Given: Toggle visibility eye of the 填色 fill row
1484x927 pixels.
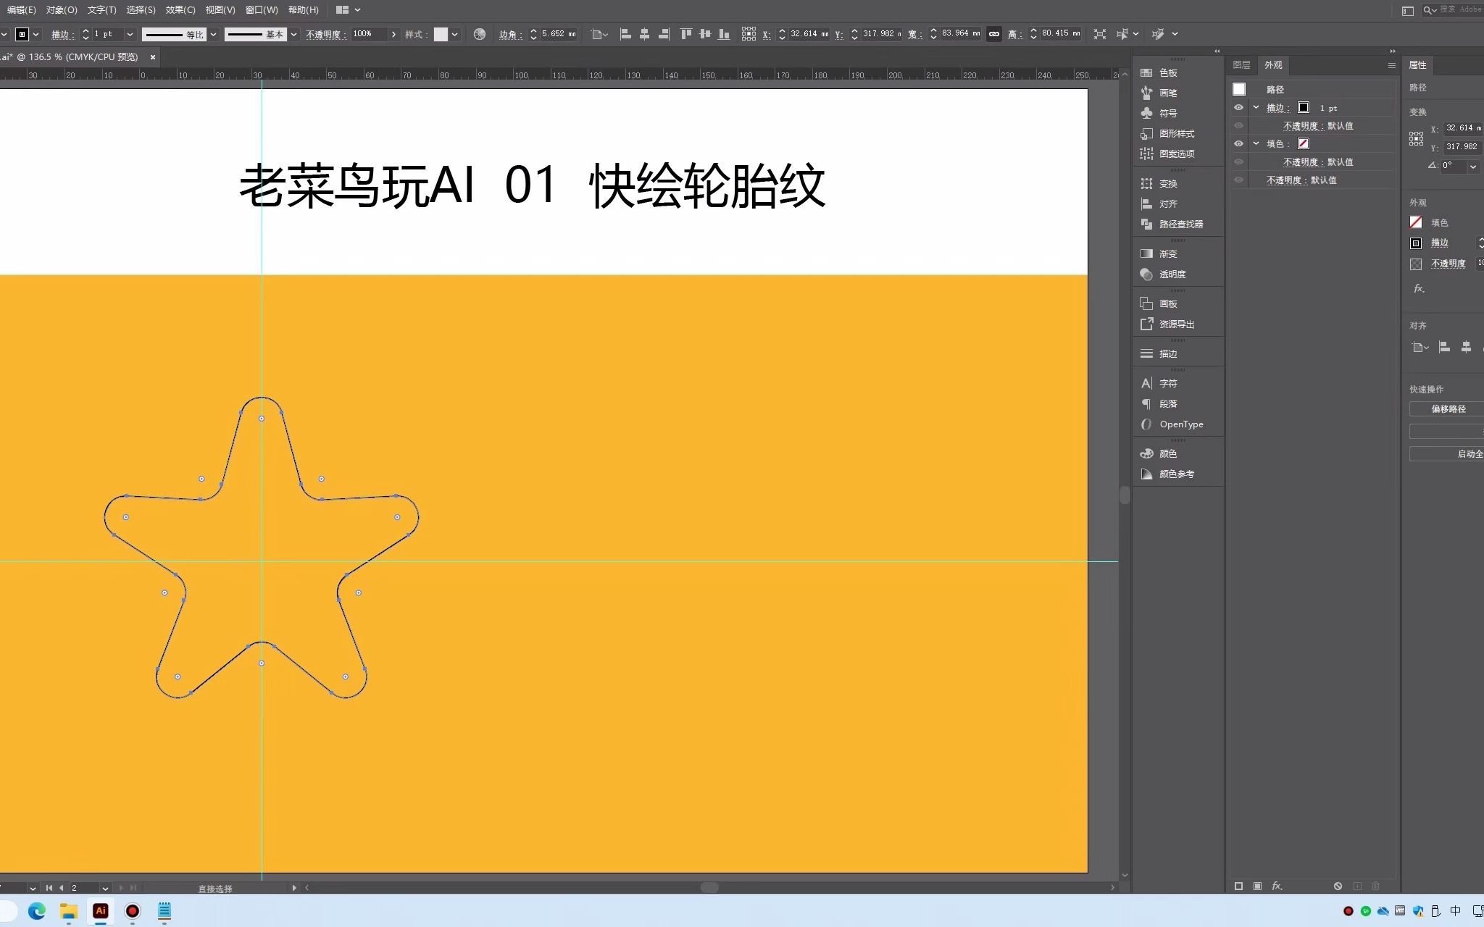Looking at the screenshot, I should tap(1238, 143).
